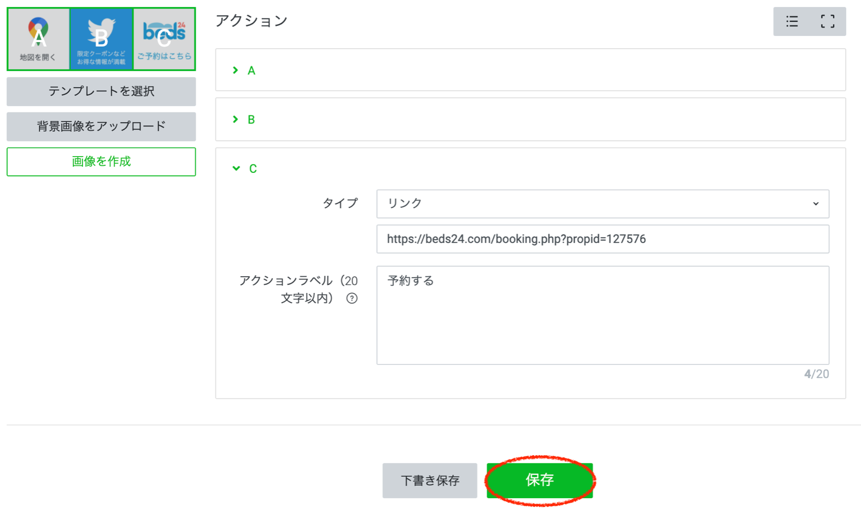Open the list view icon
The width and height of the screenshot is (861, 516).
[792, 21]
